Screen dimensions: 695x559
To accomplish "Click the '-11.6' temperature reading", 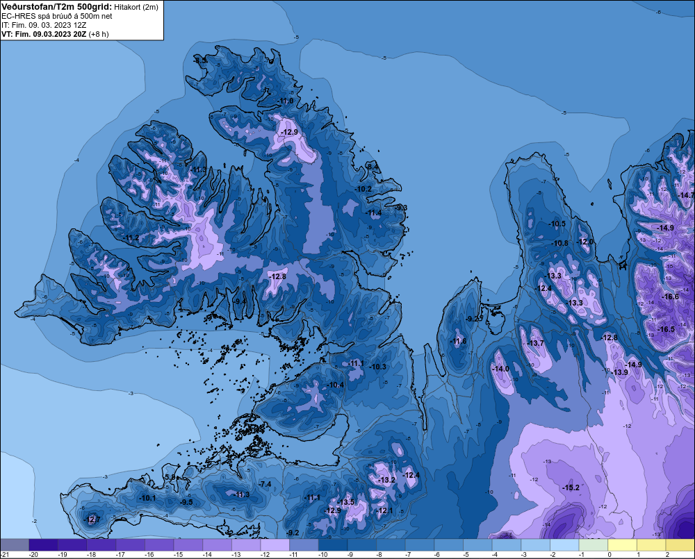I will pos(458,341).
